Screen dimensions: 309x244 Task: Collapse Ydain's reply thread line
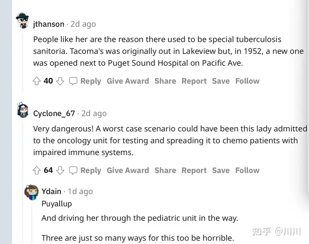pos(31,223)
